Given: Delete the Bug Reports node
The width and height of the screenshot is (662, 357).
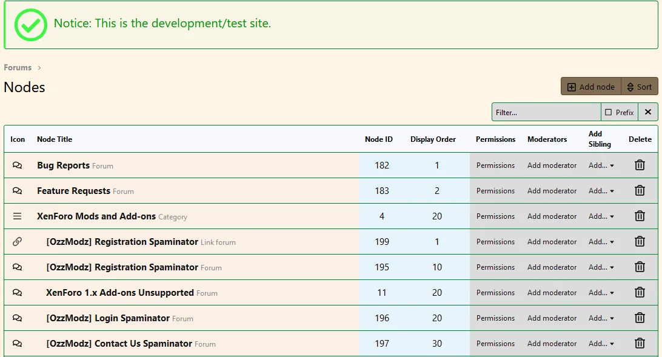Looking at the screenshot, I should (640, 165).
